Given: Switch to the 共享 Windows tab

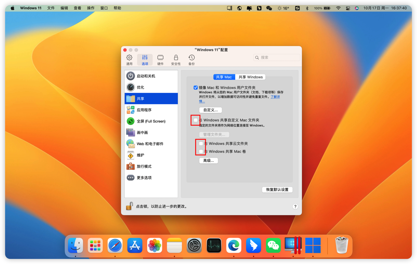Looking at the screenshot, I should [250, 77].
